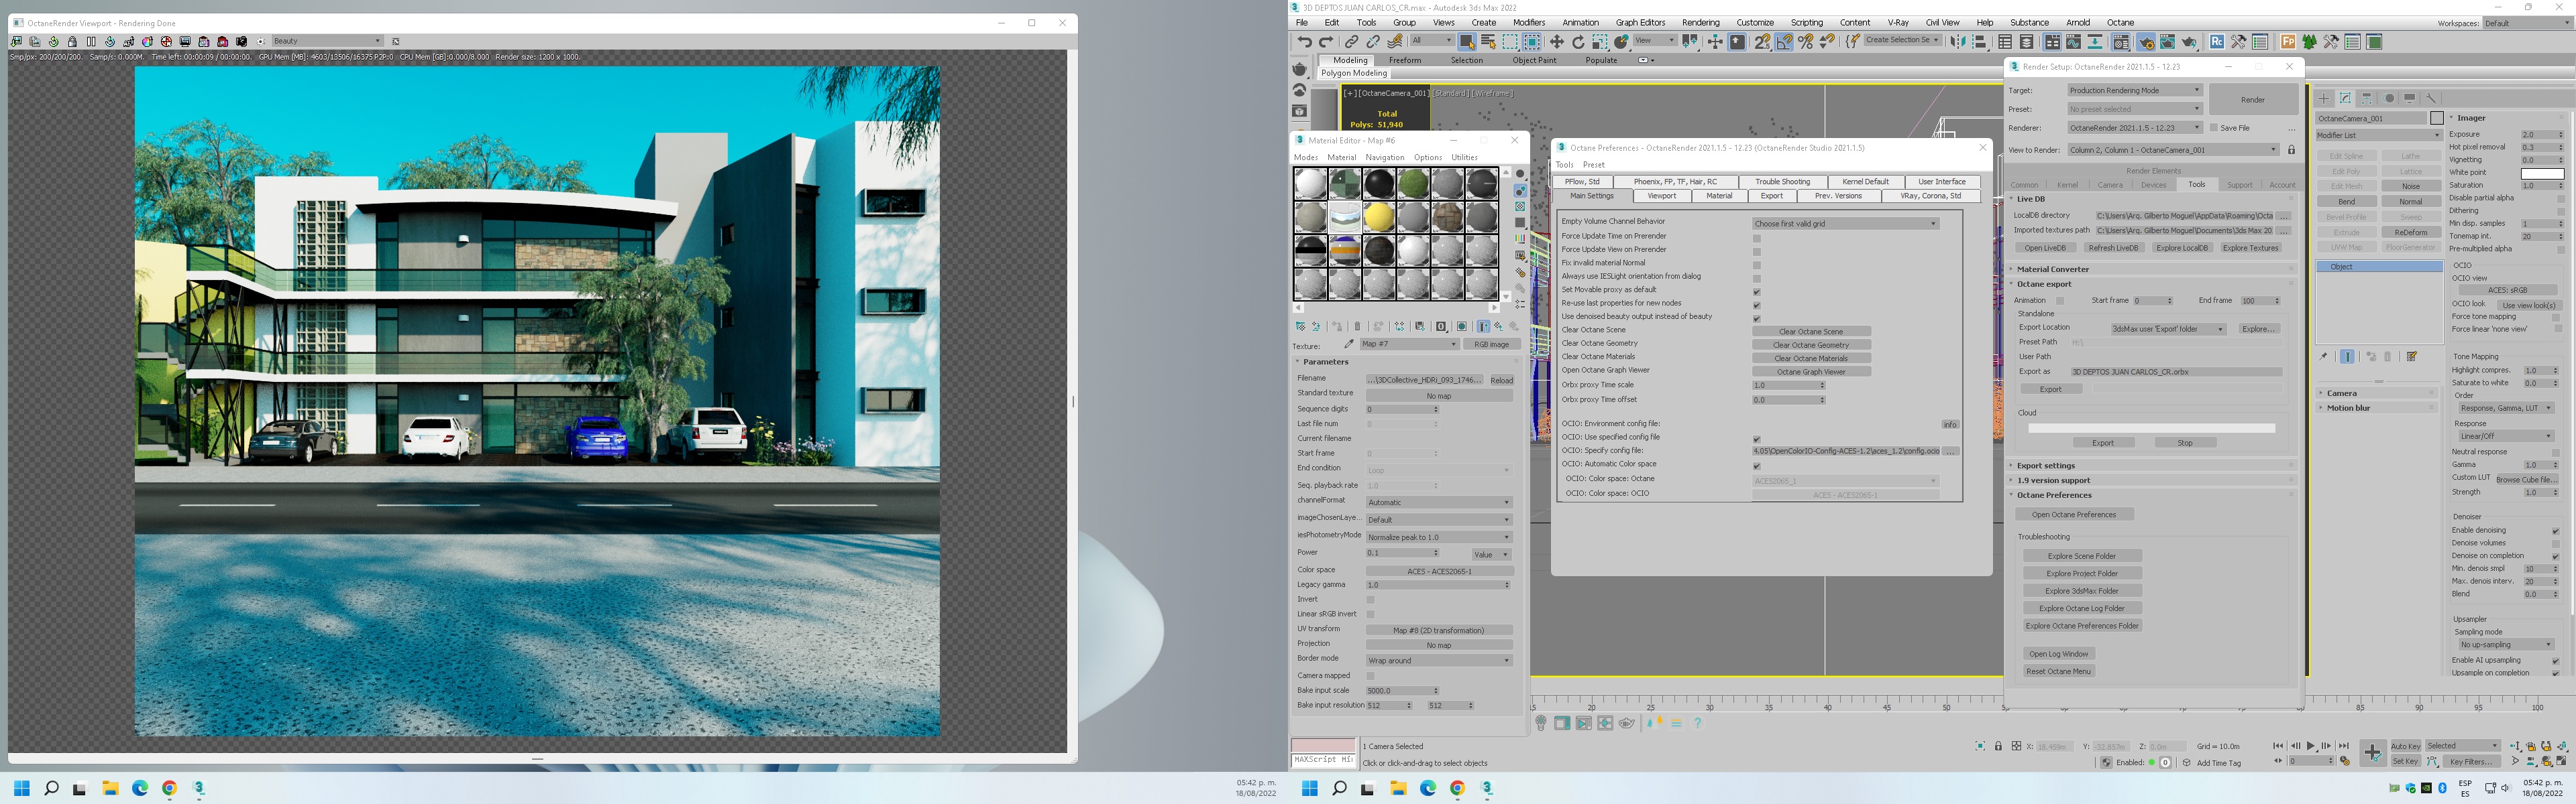Click the pause render icon in Octane viewport

point(91,42)
